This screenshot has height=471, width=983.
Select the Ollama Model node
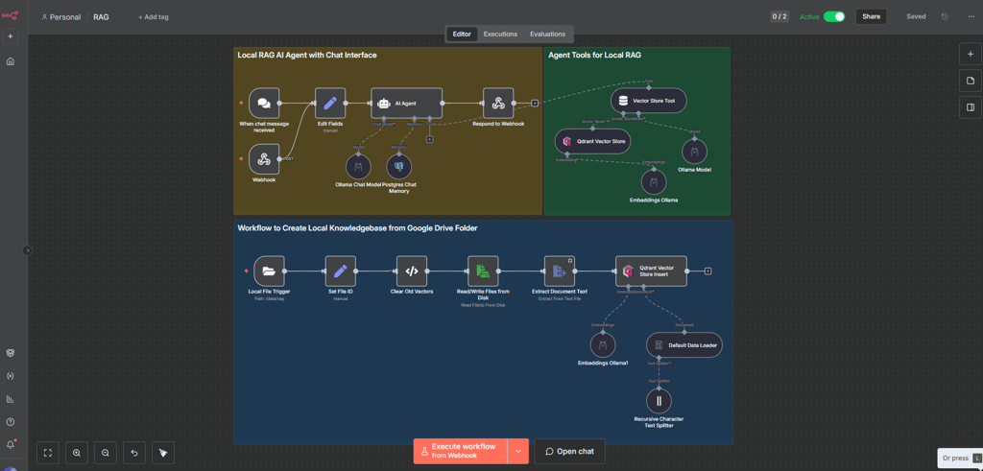click(695, 151)
